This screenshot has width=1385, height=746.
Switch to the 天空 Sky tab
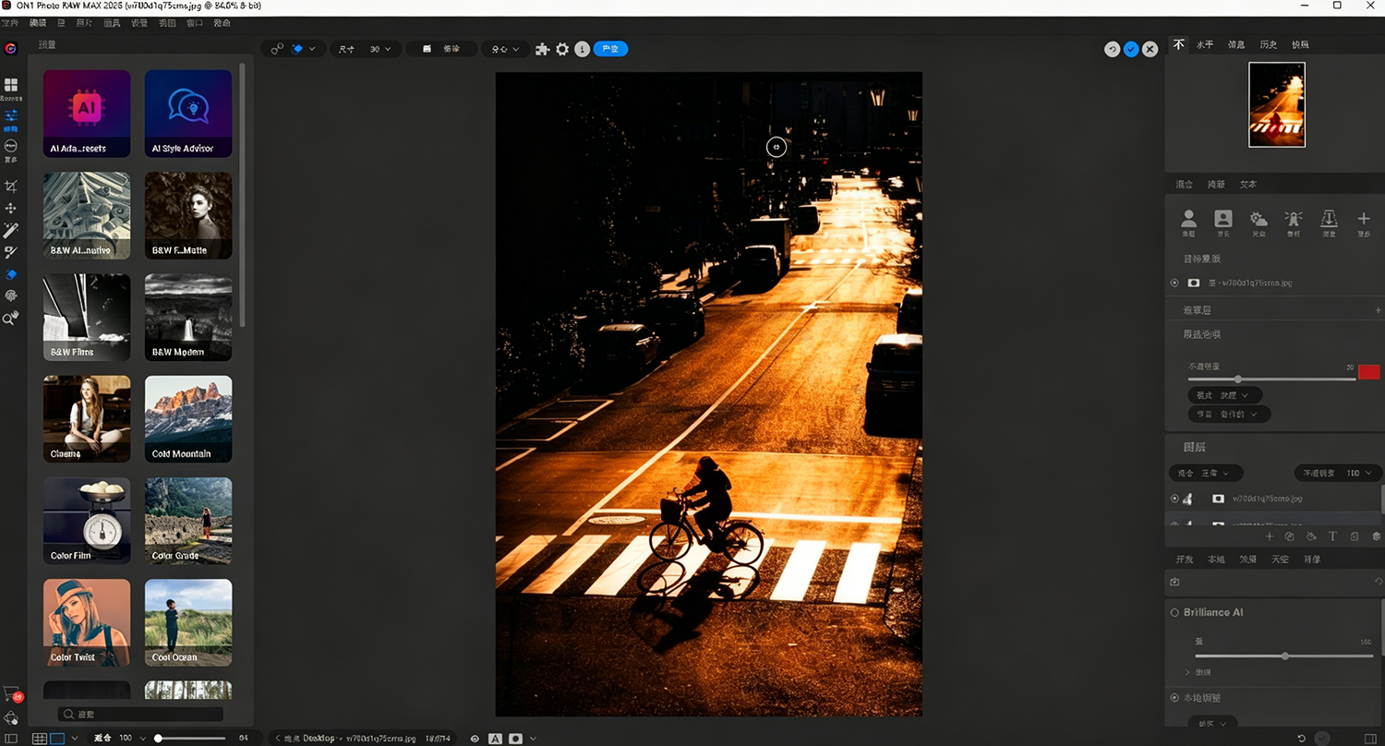coord(1279,559)
